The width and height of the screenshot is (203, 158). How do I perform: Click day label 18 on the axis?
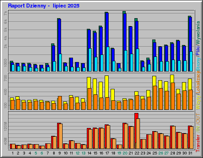113,153
